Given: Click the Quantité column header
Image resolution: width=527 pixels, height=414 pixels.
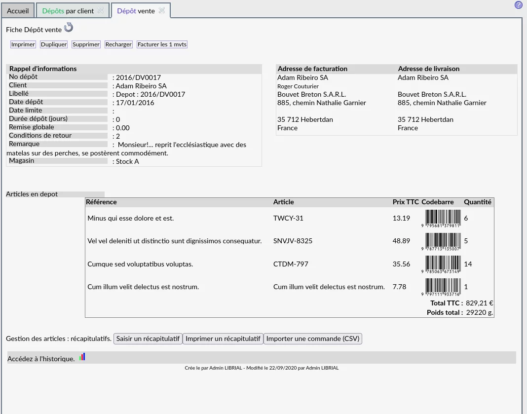Looking at the screenshot, I should pyautogui.click(x=478, y=202).
